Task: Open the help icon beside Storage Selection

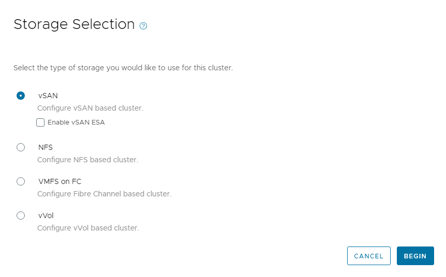Action: coord(143,26)
